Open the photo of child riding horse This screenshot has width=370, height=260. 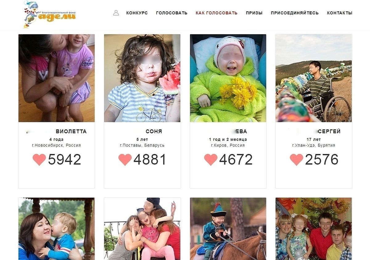(228, 229)
